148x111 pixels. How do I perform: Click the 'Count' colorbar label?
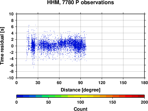[81, 109]
